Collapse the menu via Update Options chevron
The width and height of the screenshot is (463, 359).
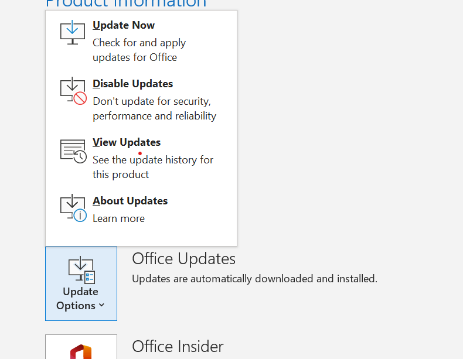(101, 305)
